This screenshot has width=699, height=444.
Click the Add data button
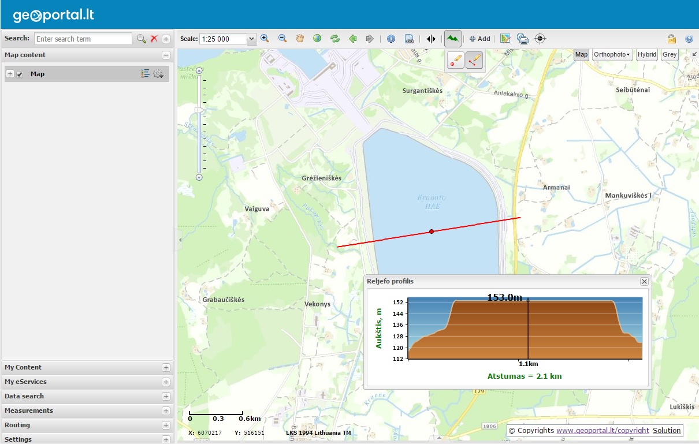[479, 39]
